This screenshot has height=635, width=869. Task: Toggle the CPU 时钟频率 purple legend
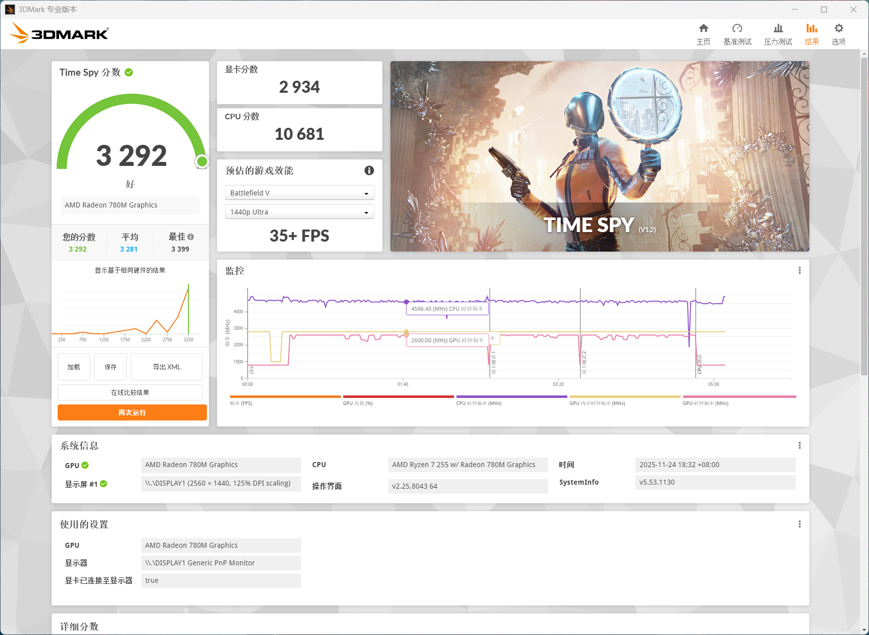(512, 400)
